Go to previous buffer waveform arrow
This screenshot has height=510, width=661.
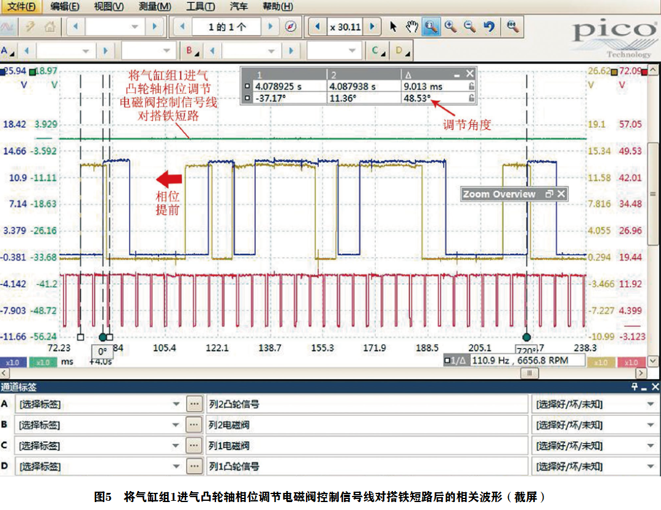pyautogui.click(x=182, y=26)
